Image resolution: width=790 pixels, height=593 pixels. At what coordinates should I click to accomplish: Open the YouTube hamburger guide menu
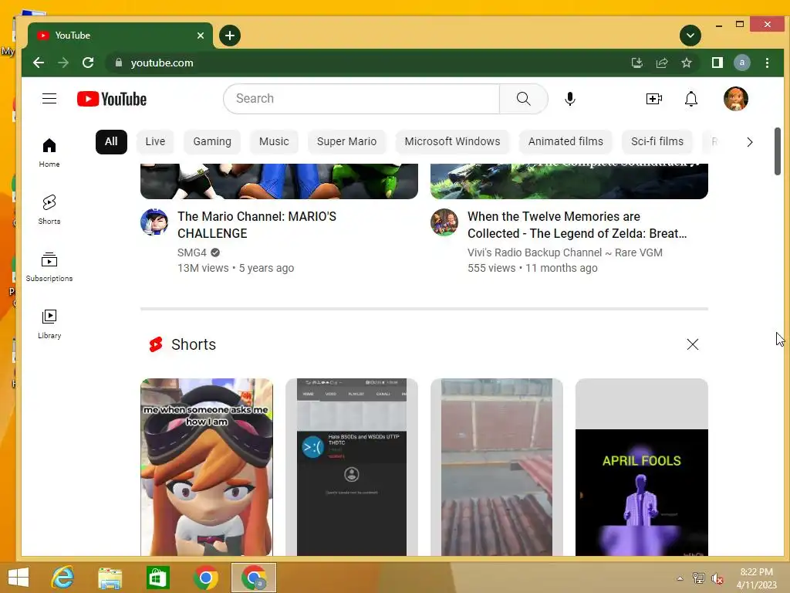[x=49, y=98]
